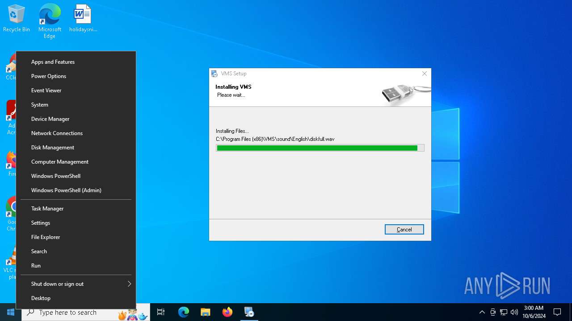Open Task View on the taskbar
This screenshot has height=321, width=572.
pos(161,312)
